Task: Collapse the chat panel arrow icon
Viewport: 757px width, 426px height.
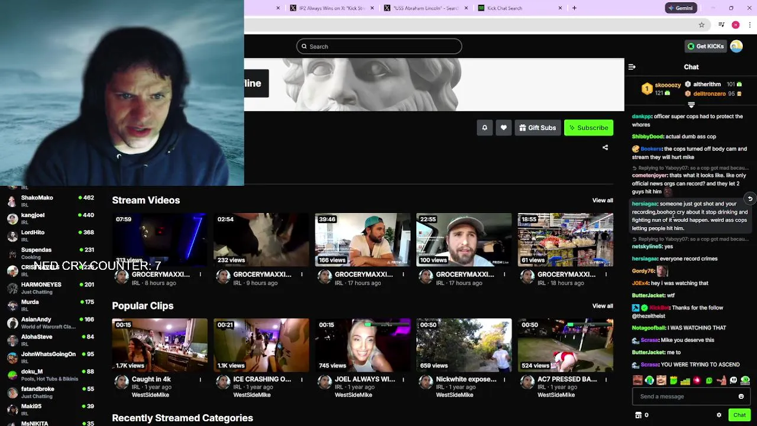Action: 632,67
